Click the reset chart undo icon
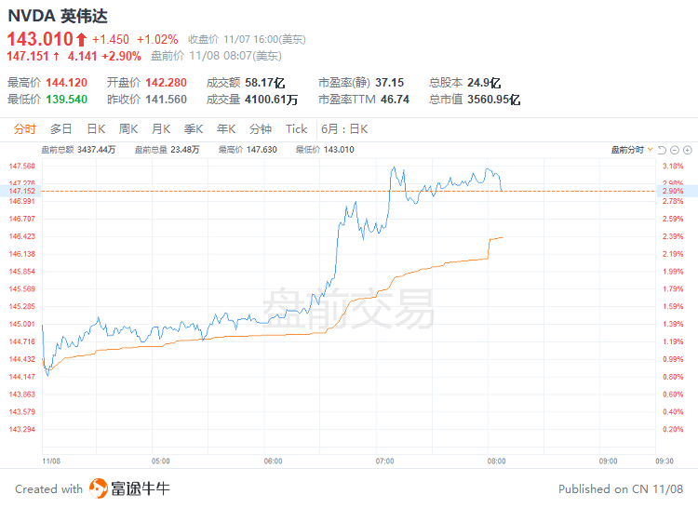The image size is (698, 508). click(662, 150)
